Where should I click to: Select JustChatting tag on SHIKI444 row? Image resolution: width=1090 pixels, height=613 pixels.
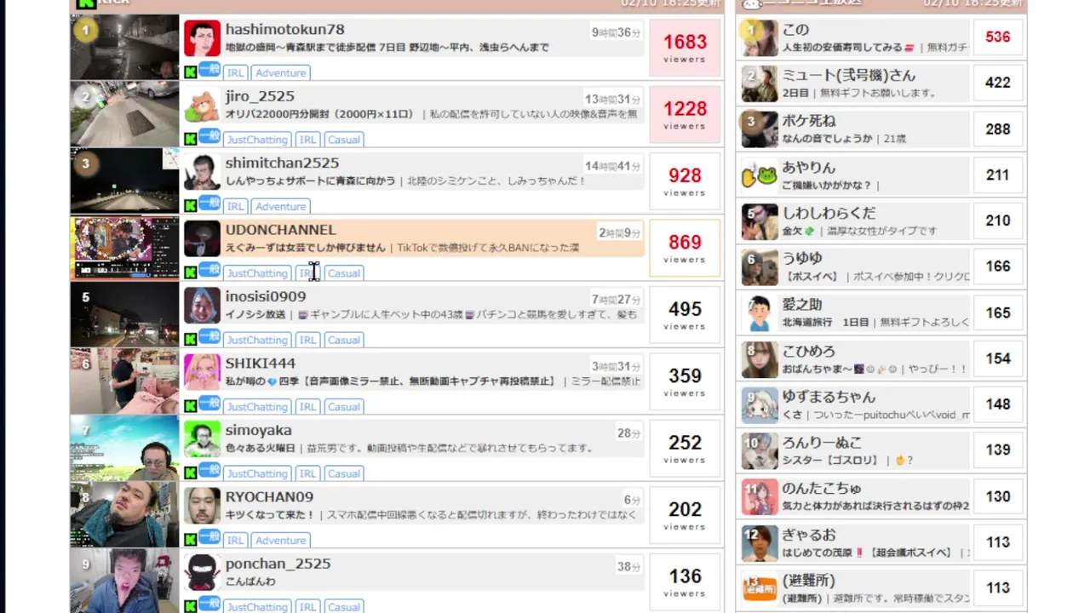tap(257, 407)
